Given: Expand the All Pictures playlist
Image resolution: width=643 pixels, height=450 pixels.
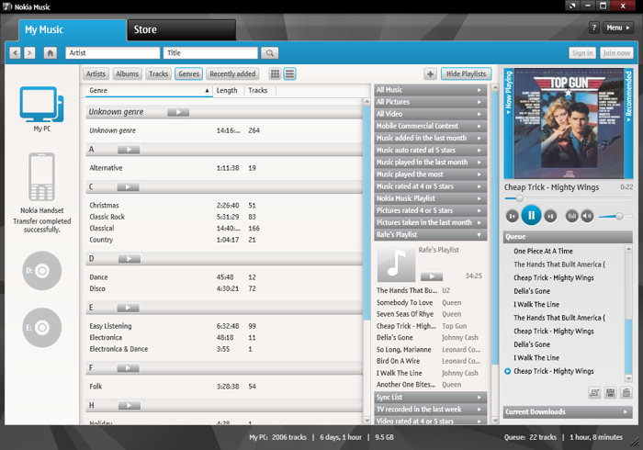Looking at the screenshot, I should [x=431, y=102].
